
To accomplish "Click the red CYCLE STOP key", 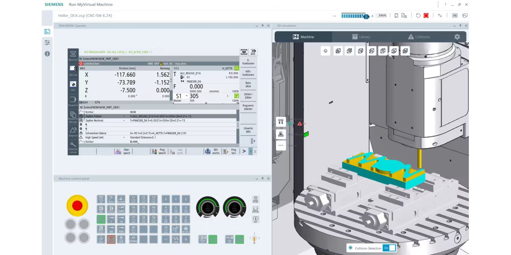I will [x=111, y=239].
